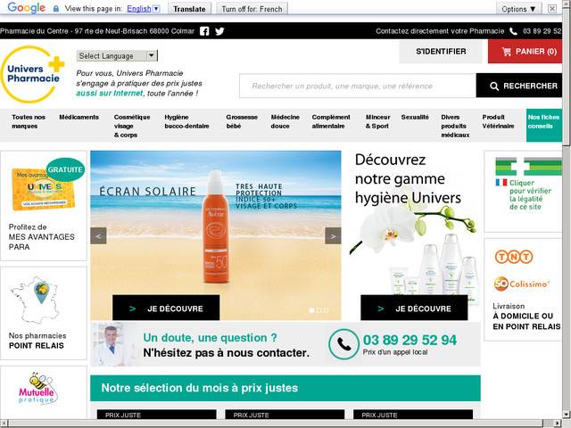The height and width of the screenshot is (428, 571).
Task: Open the Médecine douce menu
Action: click(x=285, y=121)
